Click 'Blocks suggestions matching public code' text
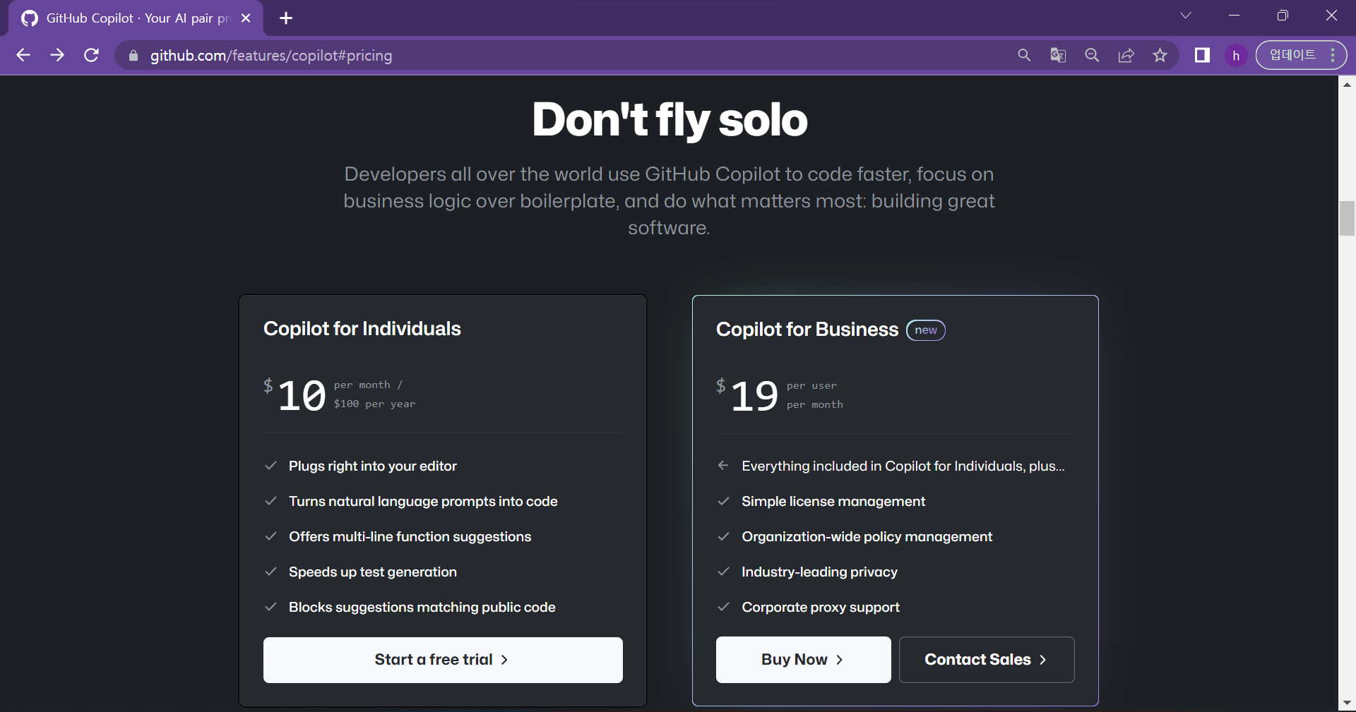The image size is (1356, 712). (x=422, y=608)
